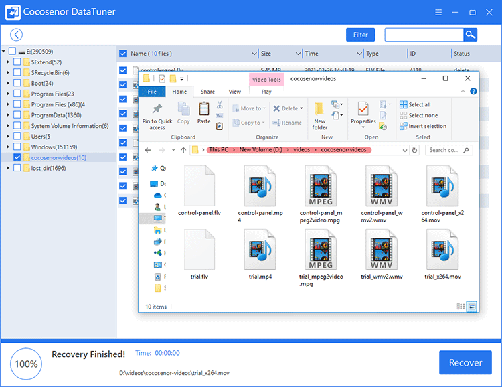Check the lost_dir(1696) checkbox

pyautogui.click(x=17, y=168)
